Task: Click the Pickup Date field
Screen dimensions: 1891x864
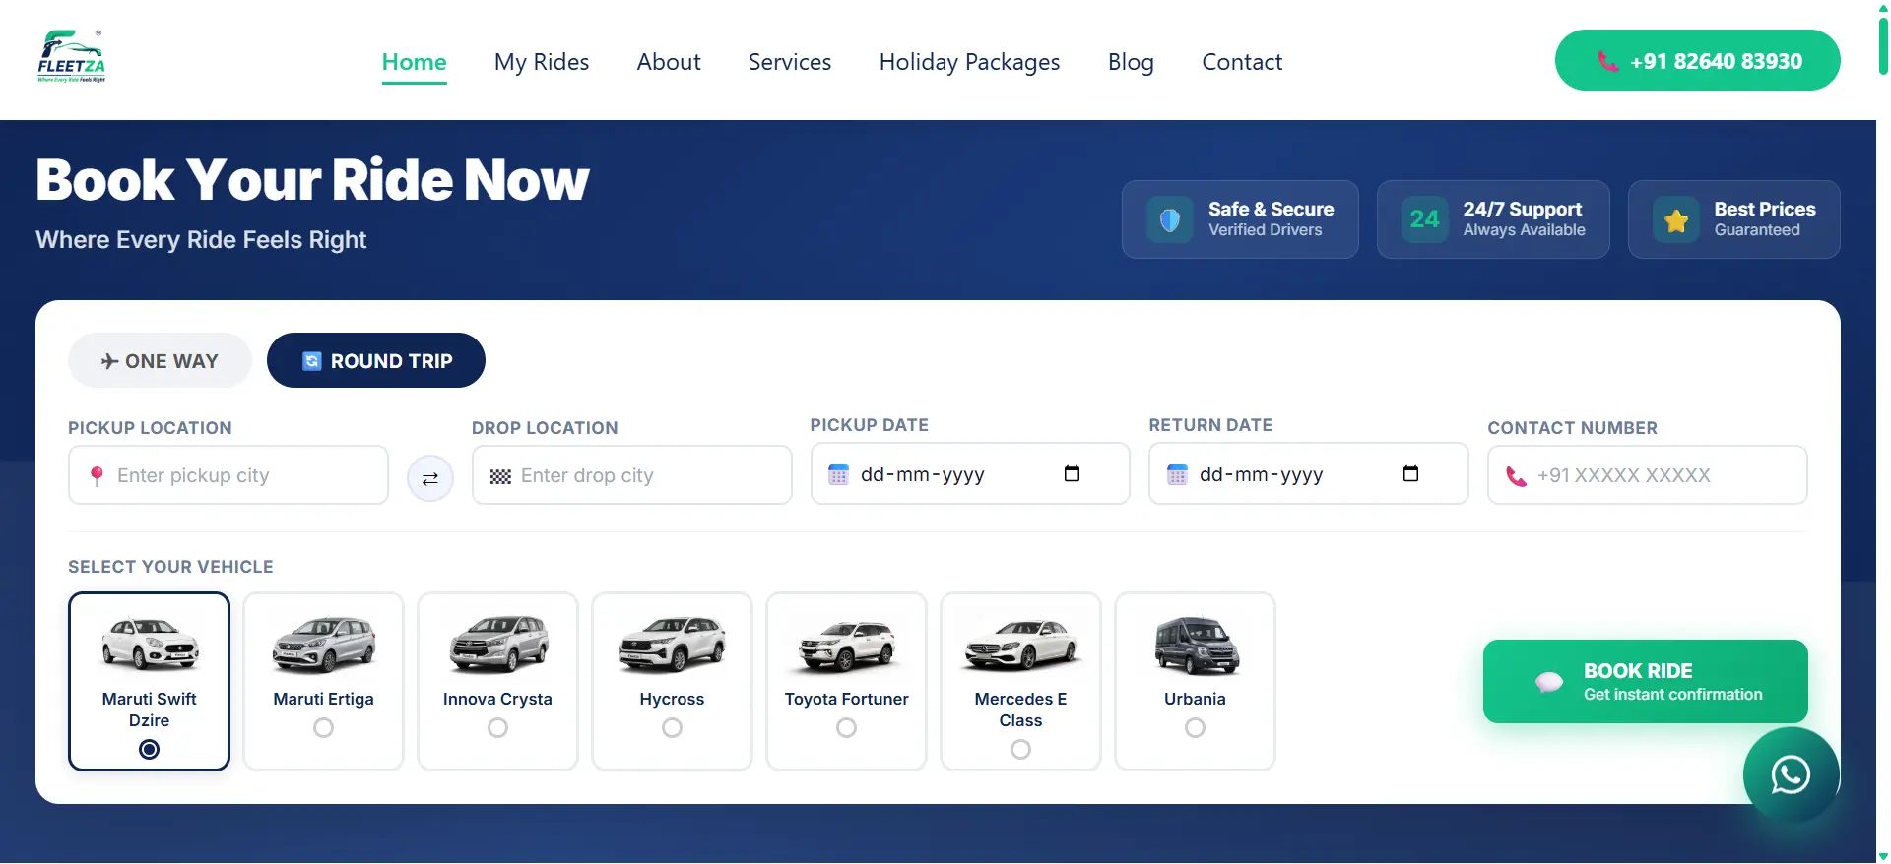Action: [x=970, y=473]
